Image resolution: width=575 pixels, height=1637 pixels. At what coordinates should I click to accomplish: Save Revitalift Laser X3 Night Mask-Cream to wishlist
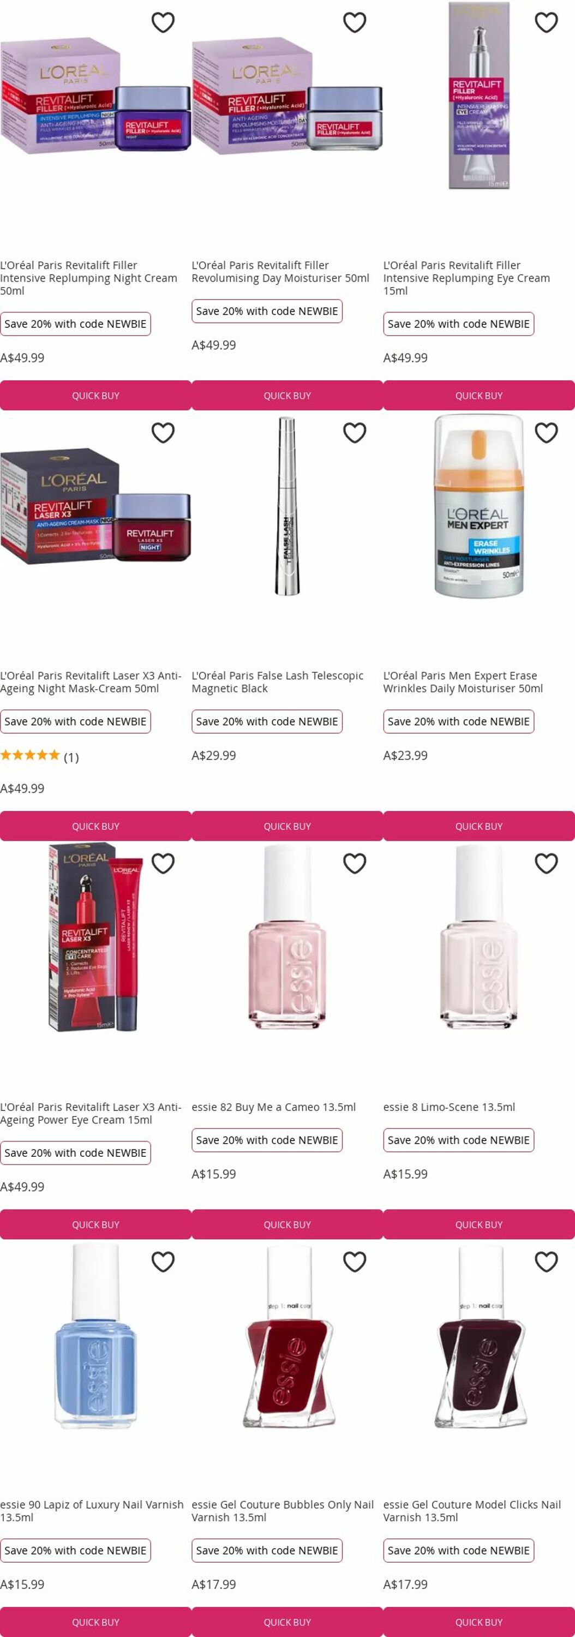(x=163, y=433)
